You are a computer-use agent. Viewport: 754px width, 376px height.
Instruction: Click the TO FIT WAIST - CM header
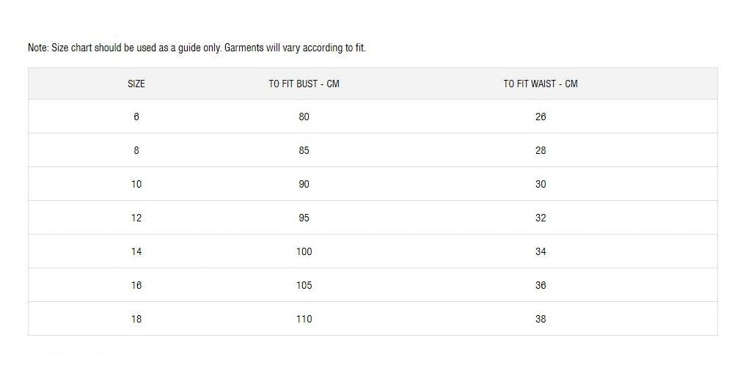pyautogui.click(x=540, y=84)
